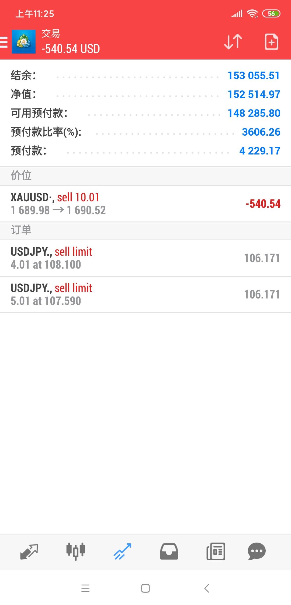This screenshot has height=605, width=291.
Task: Open the hamburger side menu
Action: 4,42
